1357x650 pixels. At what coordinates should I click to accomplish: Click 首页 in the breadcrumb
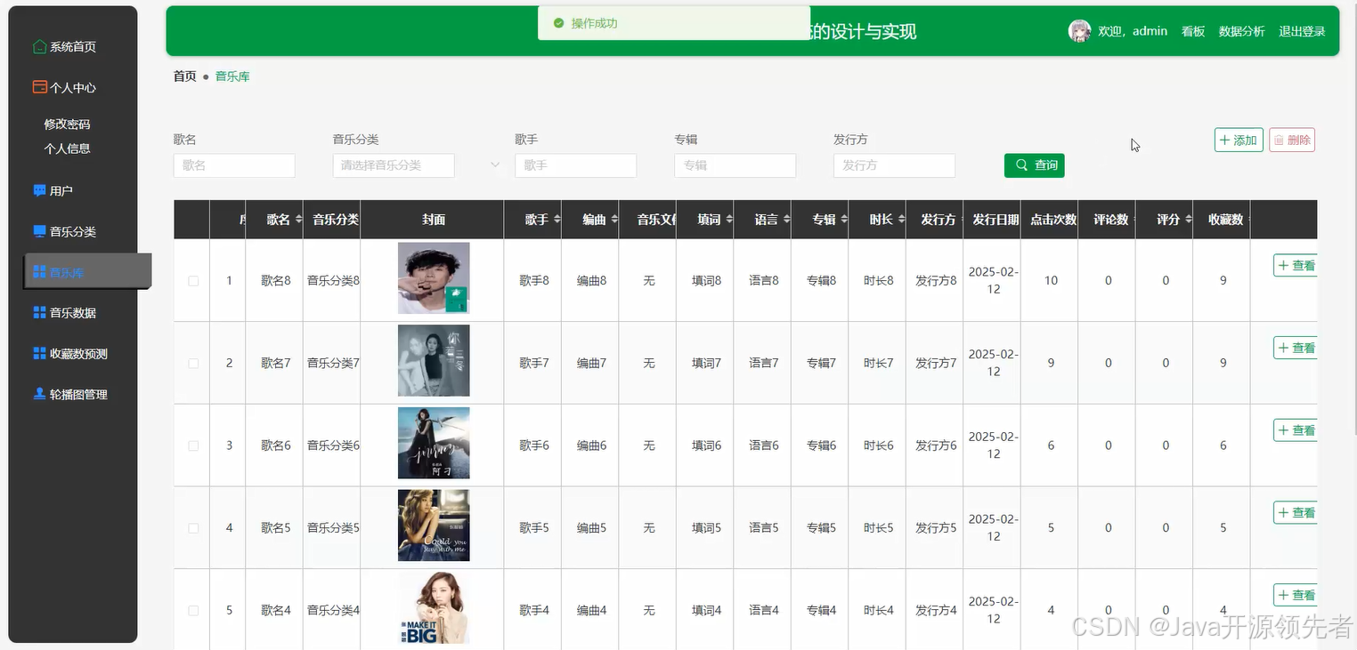(185, 76)
